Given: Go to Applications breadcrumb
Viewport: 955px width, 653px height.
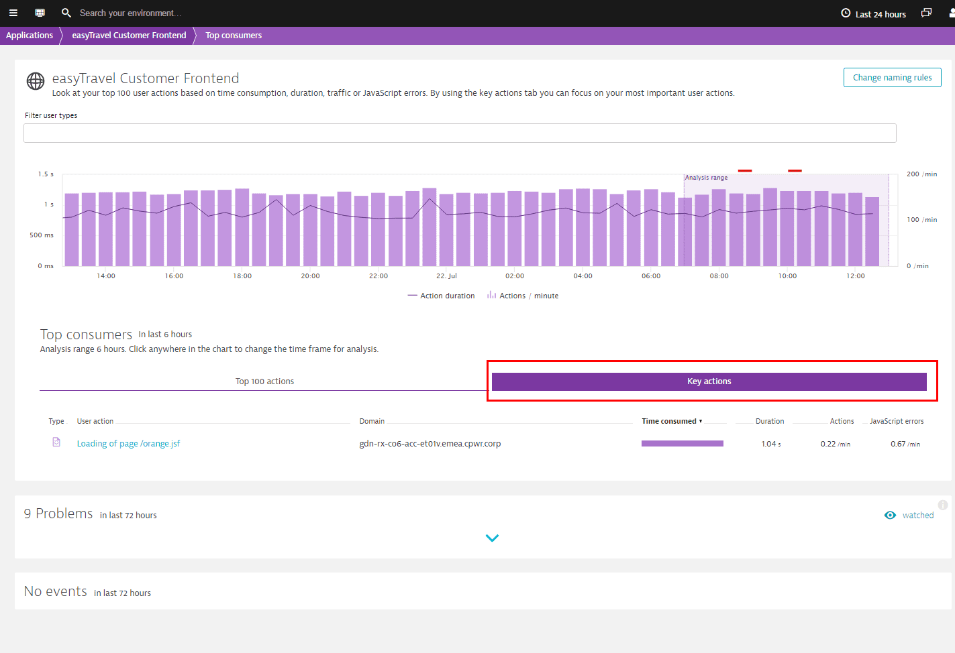Looking at the screenshot, I should coord(30,36).
